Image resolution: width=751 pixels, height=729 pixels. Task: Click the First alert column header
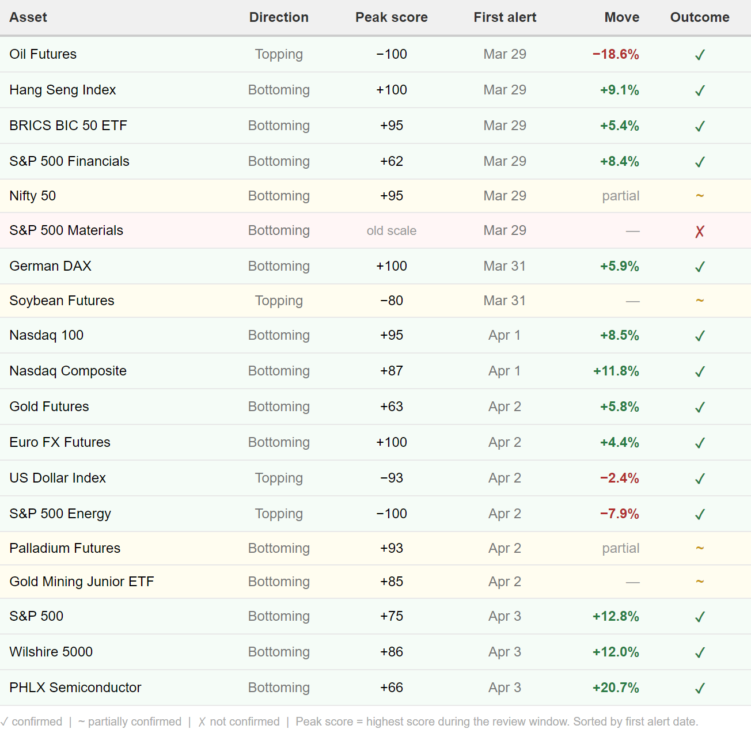pos(505,17)
